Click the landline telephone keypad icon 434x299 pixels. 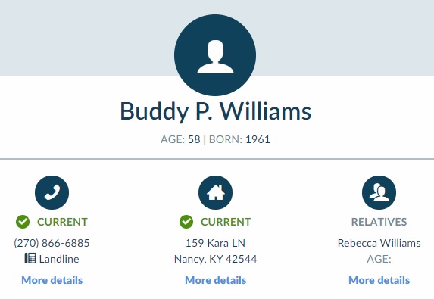30,258
